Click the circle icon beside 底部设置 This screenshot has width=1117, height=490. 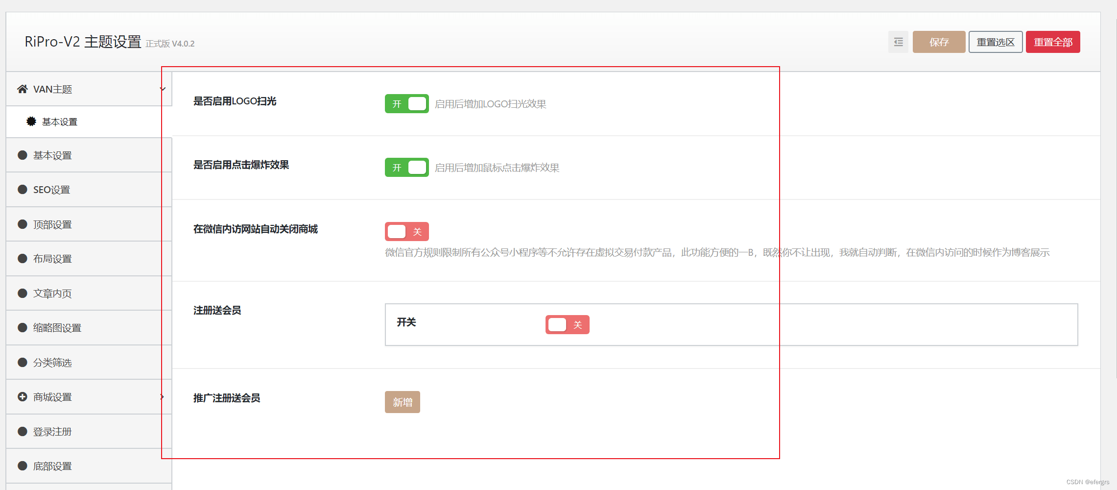(x=22, y=465)
